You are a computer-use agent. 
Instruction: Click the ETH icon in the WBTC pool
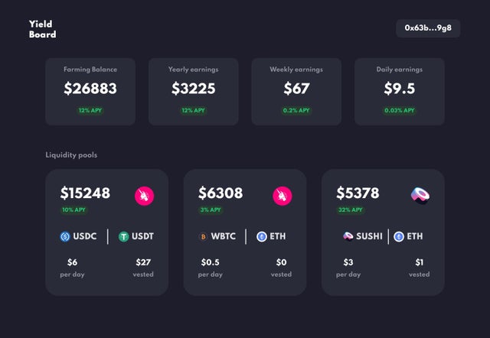262,236
